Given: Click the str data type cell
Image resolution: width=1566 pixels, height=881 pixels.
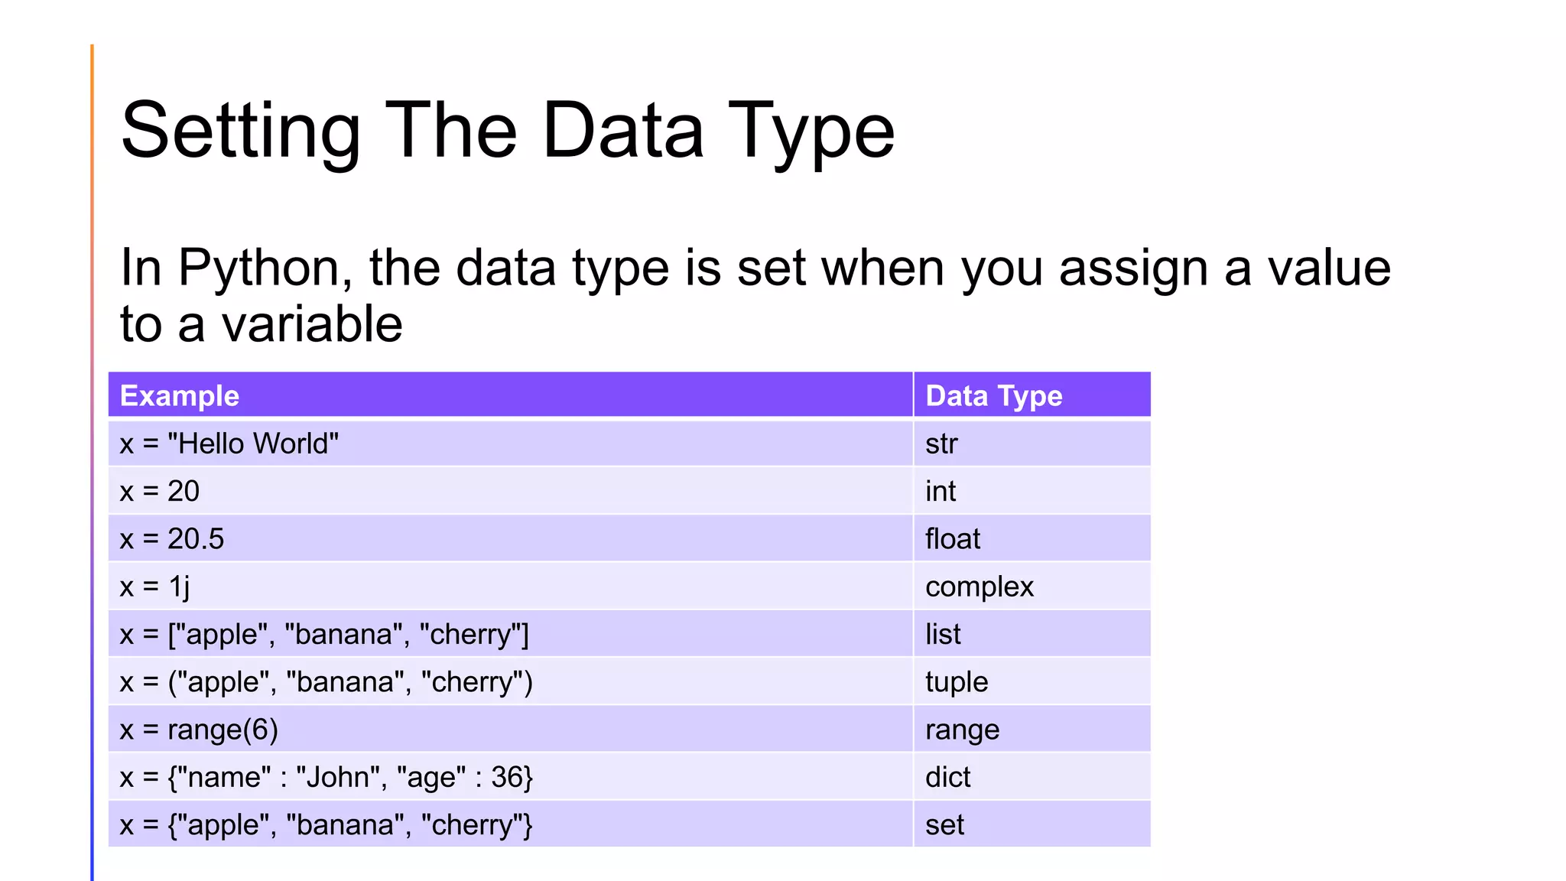Looking at the screenshot, I should pos(1032,443).
